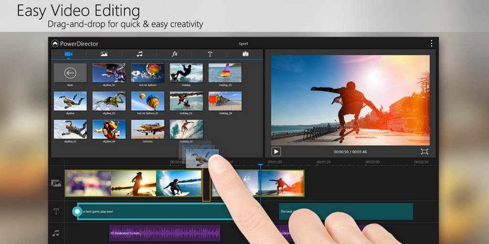
Task: Switch to the photo media tab
Action: 104,54
